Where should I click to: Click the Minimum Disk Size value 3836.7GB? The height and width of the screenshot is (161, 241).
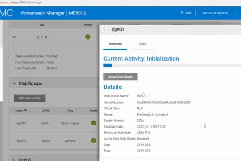tap(144, 133)
